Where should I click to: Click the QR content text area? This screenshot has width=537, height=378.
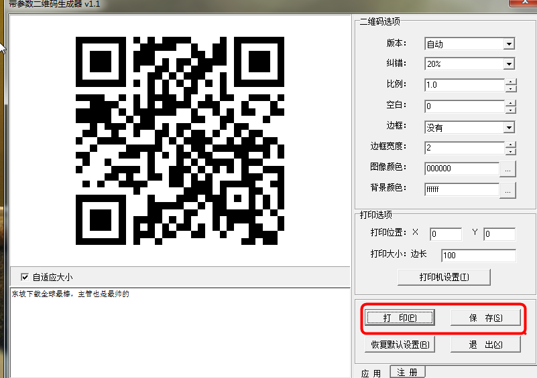(180, 333)
